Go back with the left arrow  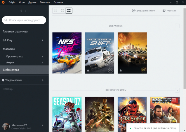coord(21,11)
